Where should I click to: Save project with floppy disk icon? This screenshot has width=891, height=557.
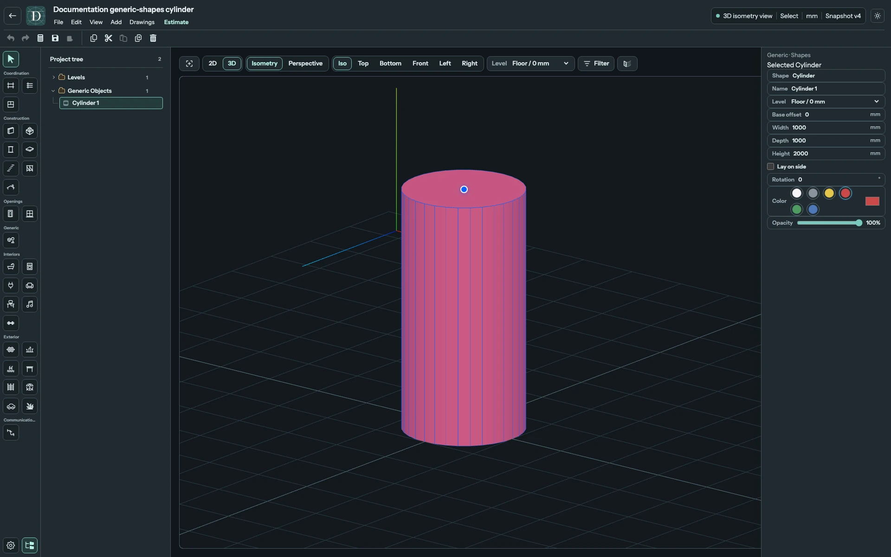pyautogui.click(x=55, y=38)
